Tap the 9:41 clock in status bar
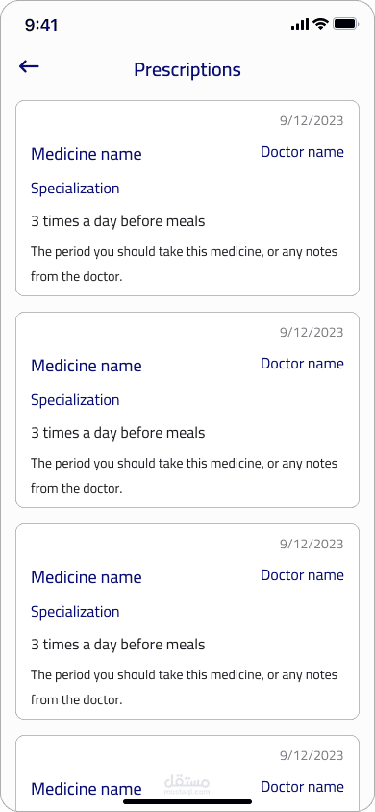The height and width of the screenshot is (812, 375). 41,25
